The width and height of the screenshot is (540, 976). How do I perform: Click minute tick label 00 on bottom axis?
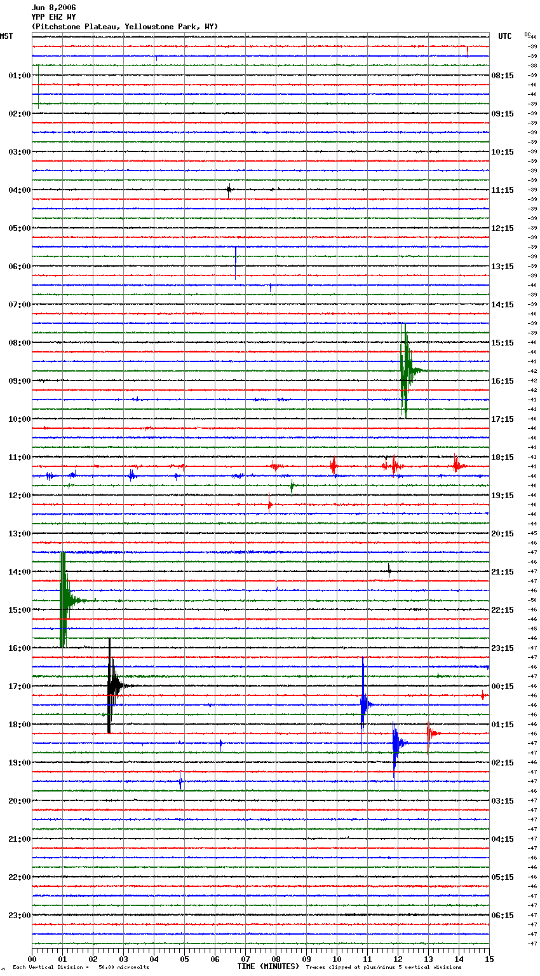pos(32,959)
